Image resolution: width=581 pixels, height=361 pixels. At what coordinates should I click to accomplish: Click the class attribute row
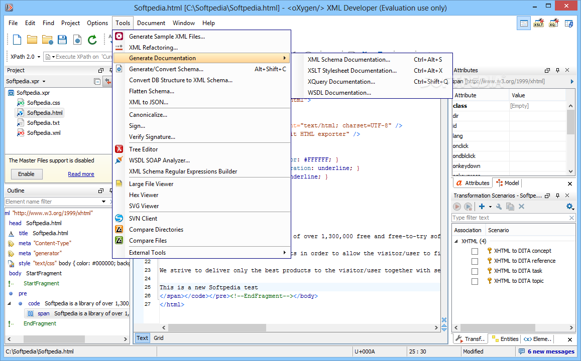[x=510, y=106]
